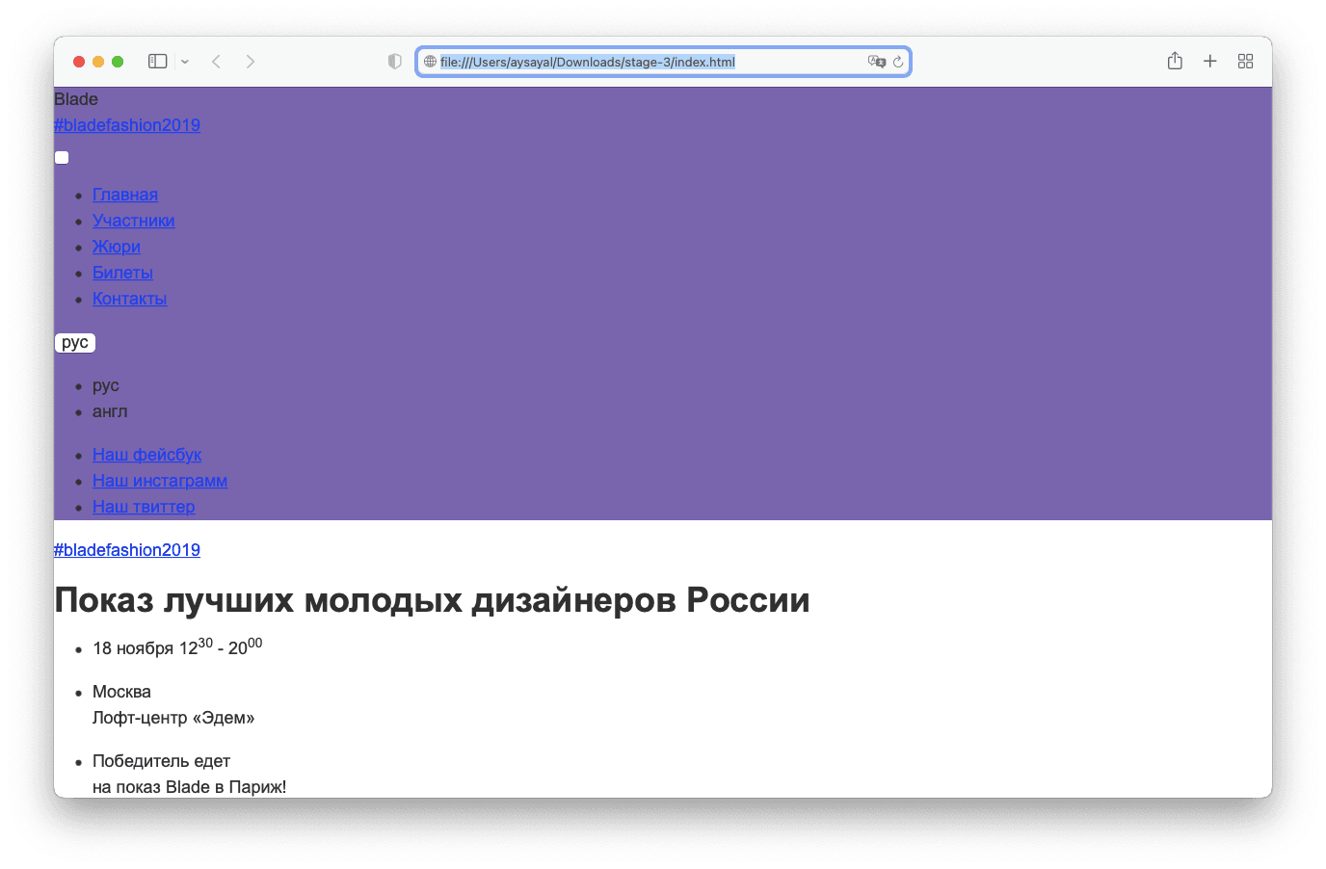Open the header #bladefashion2019 link
The height and width of the screenshot is (869, 1326).
click(127, 125)
